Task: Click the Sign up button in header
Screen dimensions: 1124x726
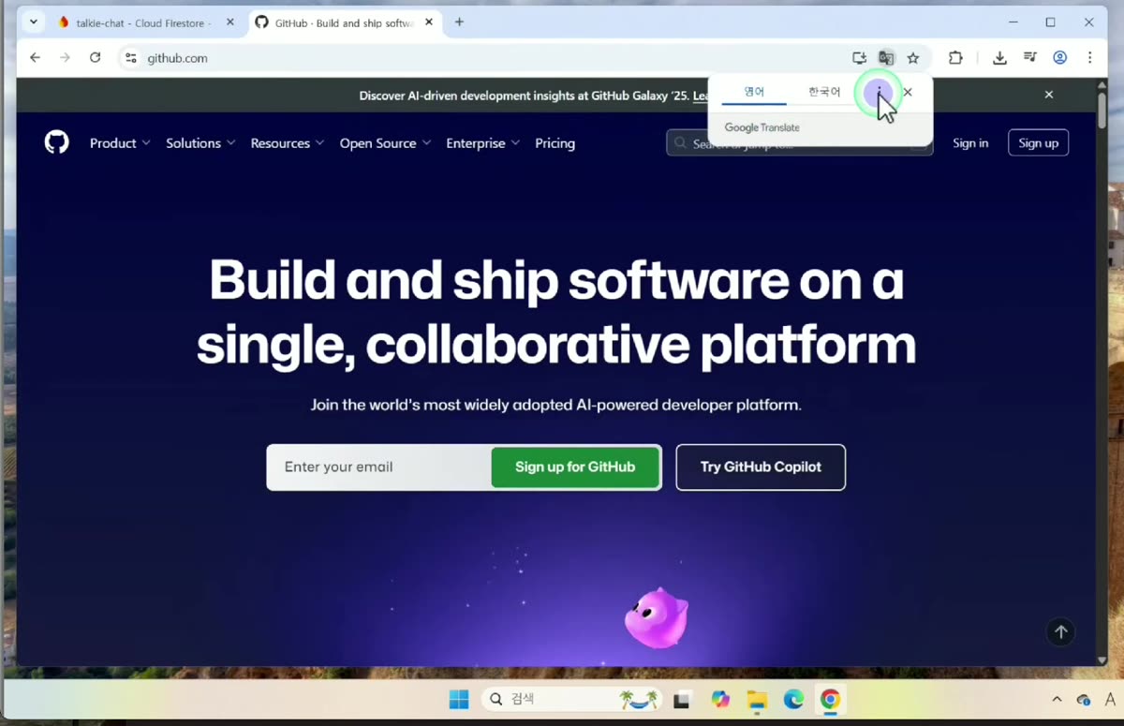Action: point(1038,143)
